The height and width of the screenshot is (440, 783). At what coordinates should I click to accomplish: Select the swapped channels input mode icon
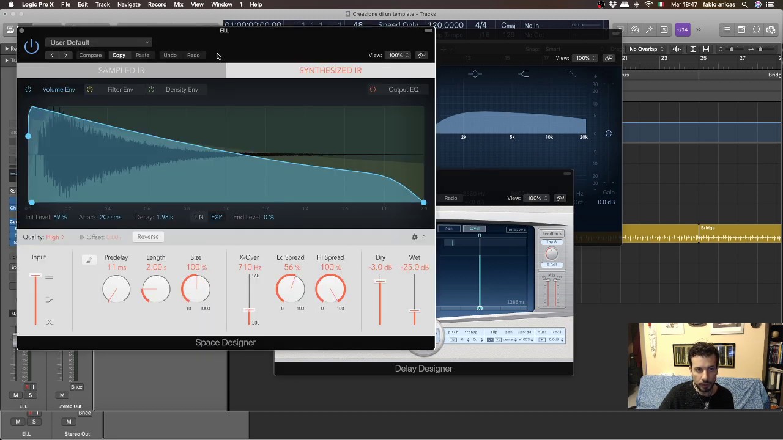(x=50, y=322)
